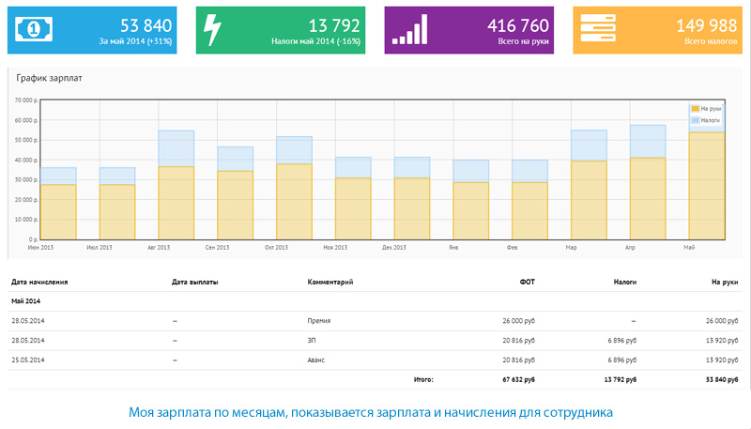Click the 'Комментарий' column header
Viewport: 751px width, 429px height.
coord(330,281)
